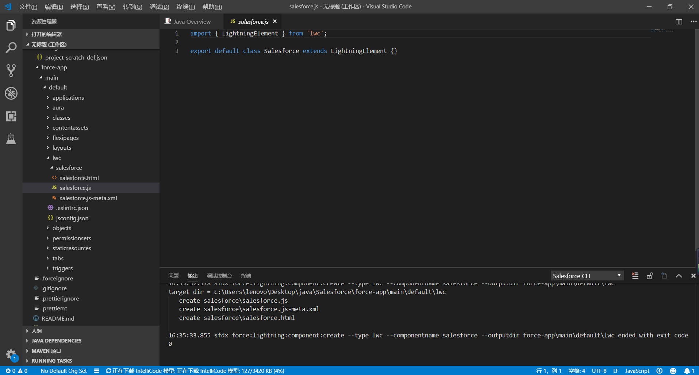Open the 帮助(H) menu
Image resolution: width=699 pixels, height=375 pixels.
click(x=212, y=7)
